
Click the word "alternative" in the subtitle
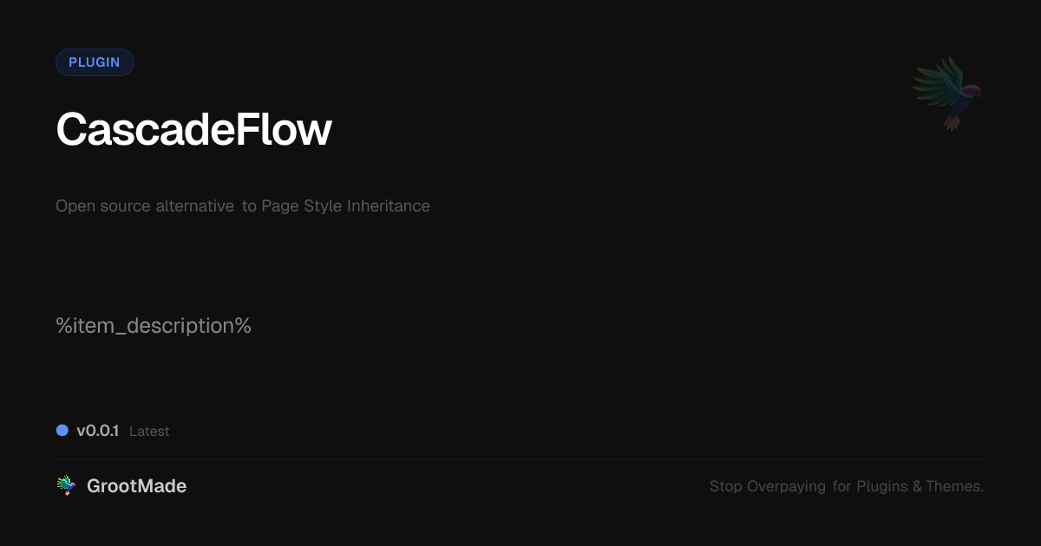[x=194, y=206]
